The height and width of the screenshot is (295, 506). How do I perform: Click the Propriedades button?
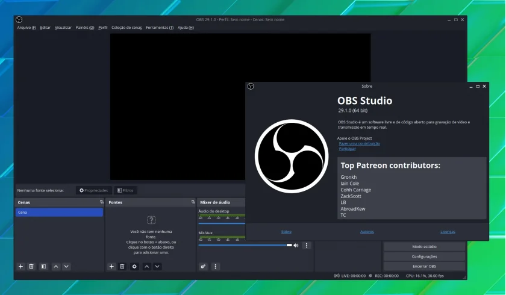pos(94,190)
